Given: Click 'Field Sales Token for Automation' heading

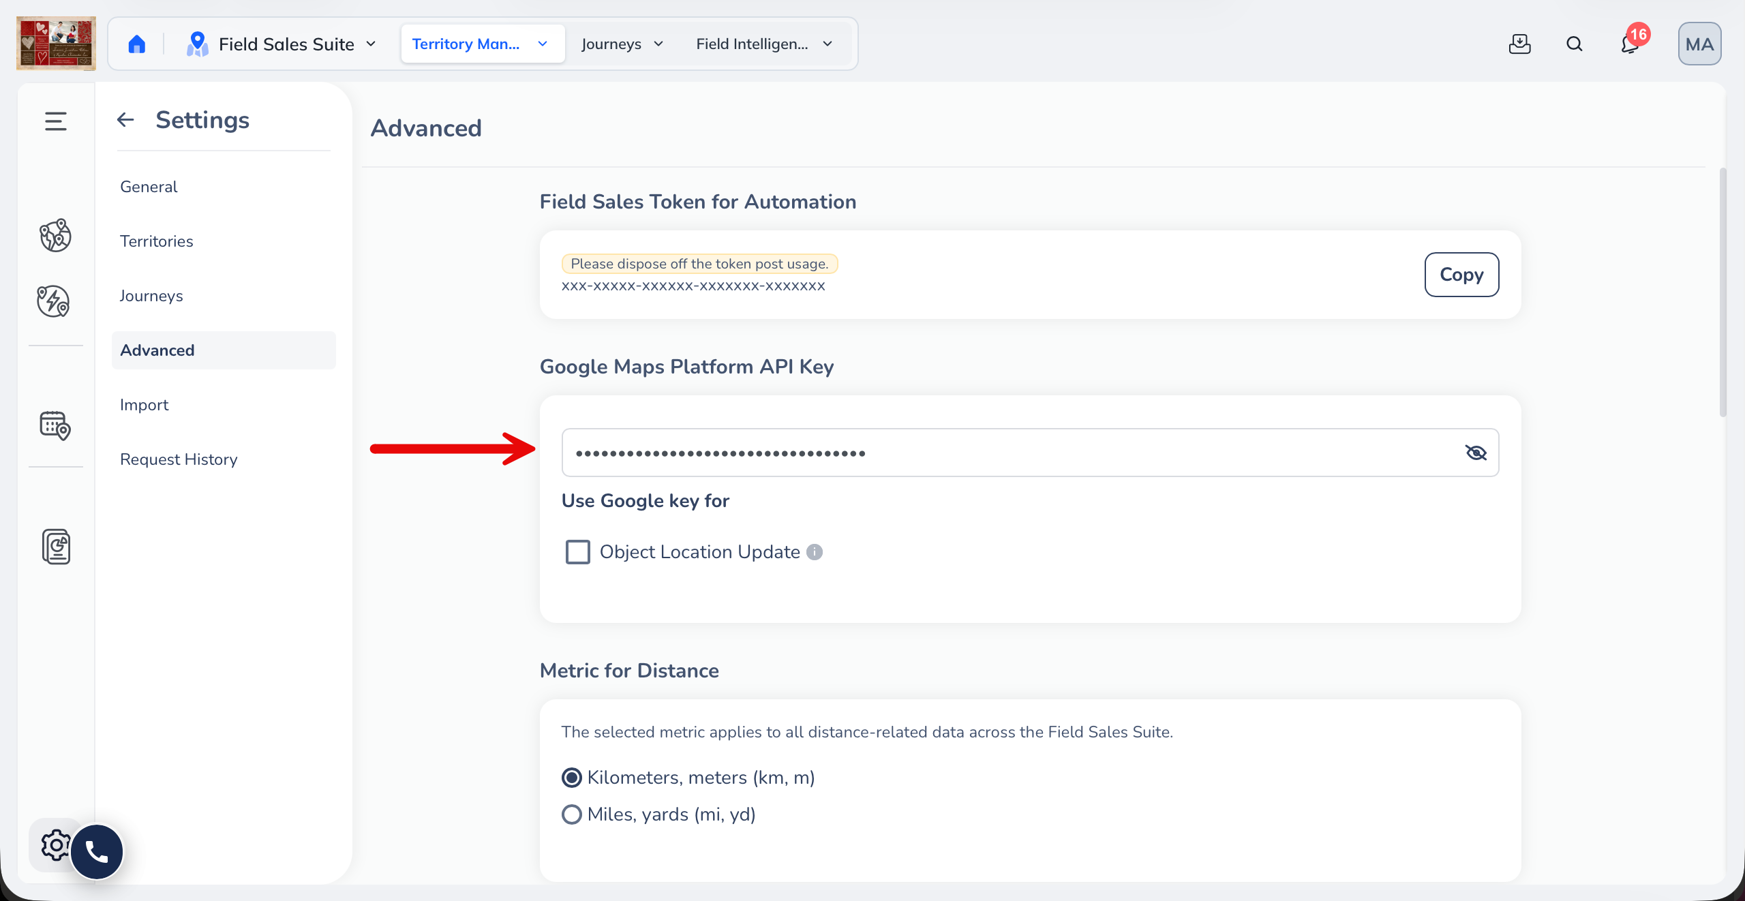Looking at the screenshot, I should click(x=697, y=202).
